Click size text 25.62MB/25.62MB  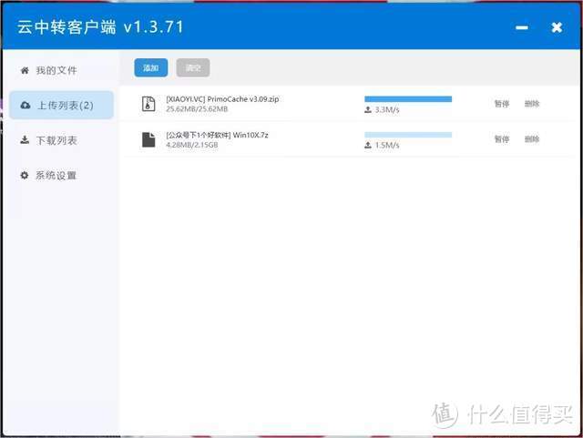click(x=197, y=109)
